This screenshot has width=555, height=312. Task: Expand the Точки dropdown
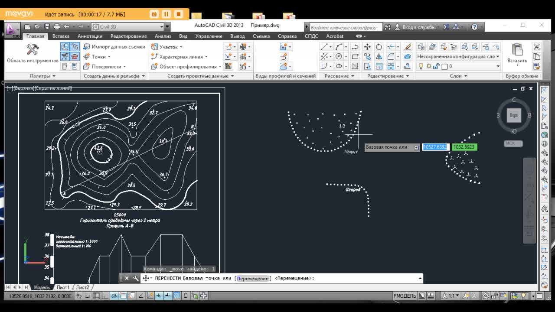tap(109, 57)
